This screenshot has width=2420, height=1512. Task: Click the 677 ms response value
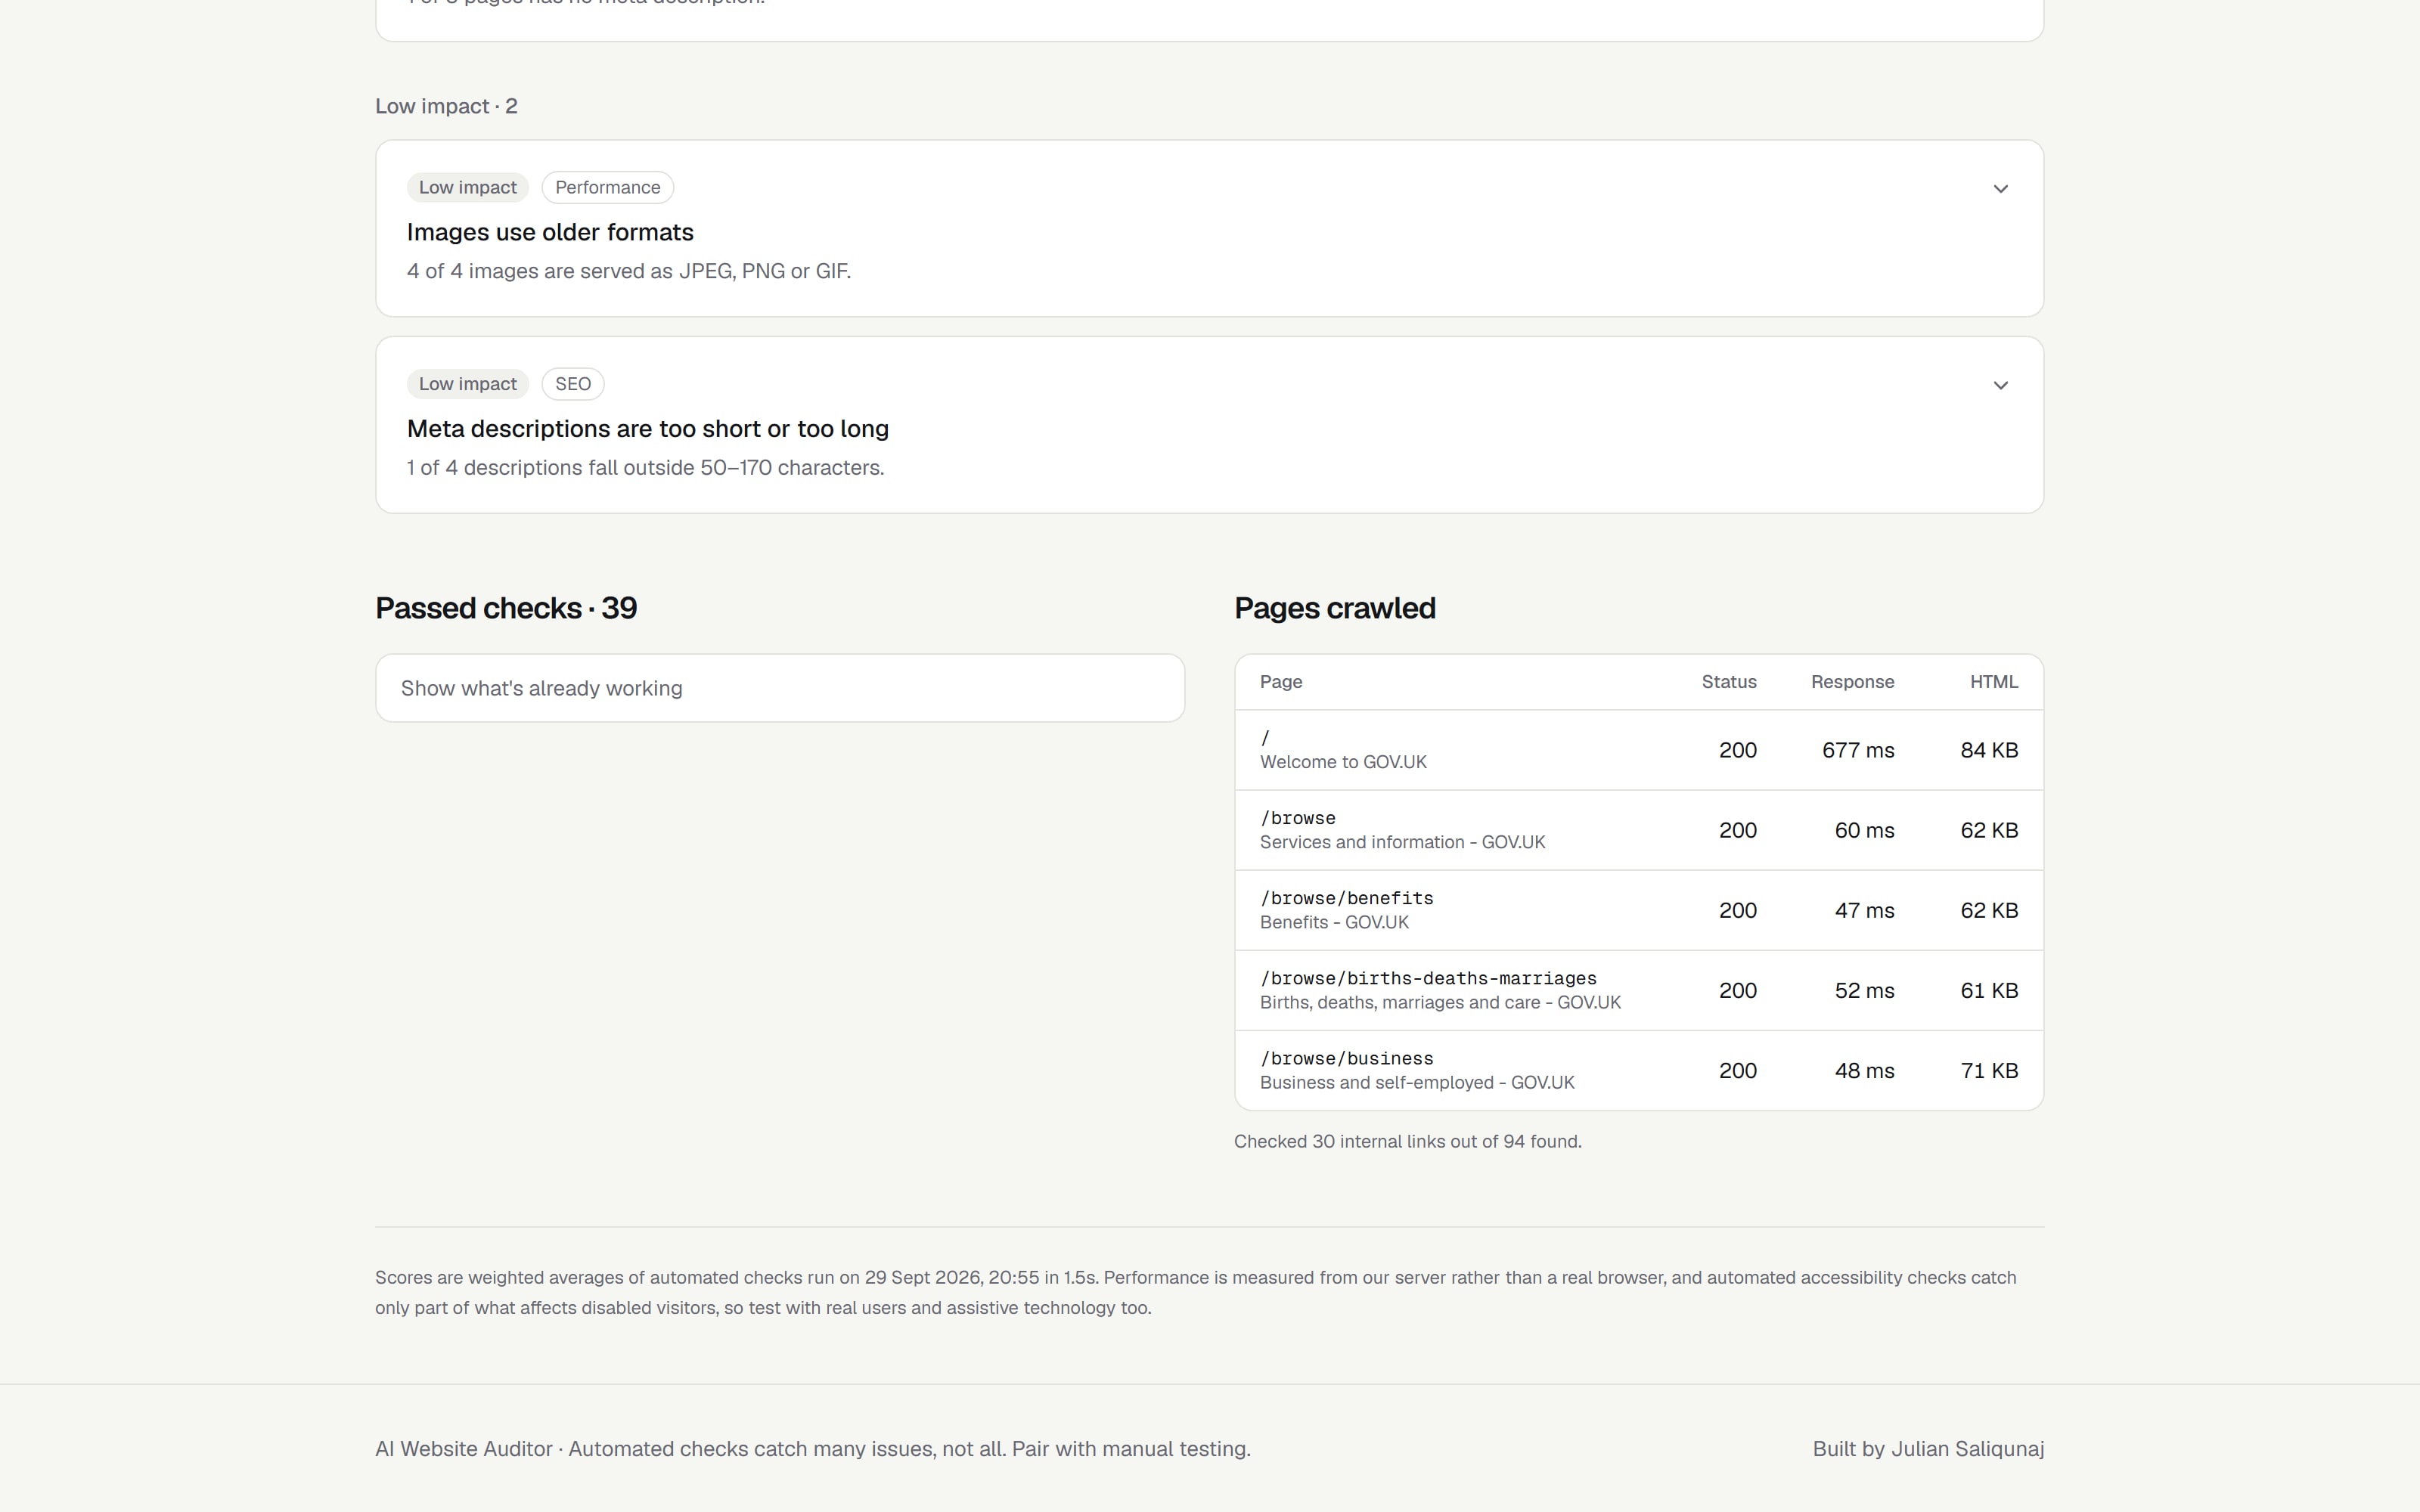pyautogui.click(x=1858, y=750)
